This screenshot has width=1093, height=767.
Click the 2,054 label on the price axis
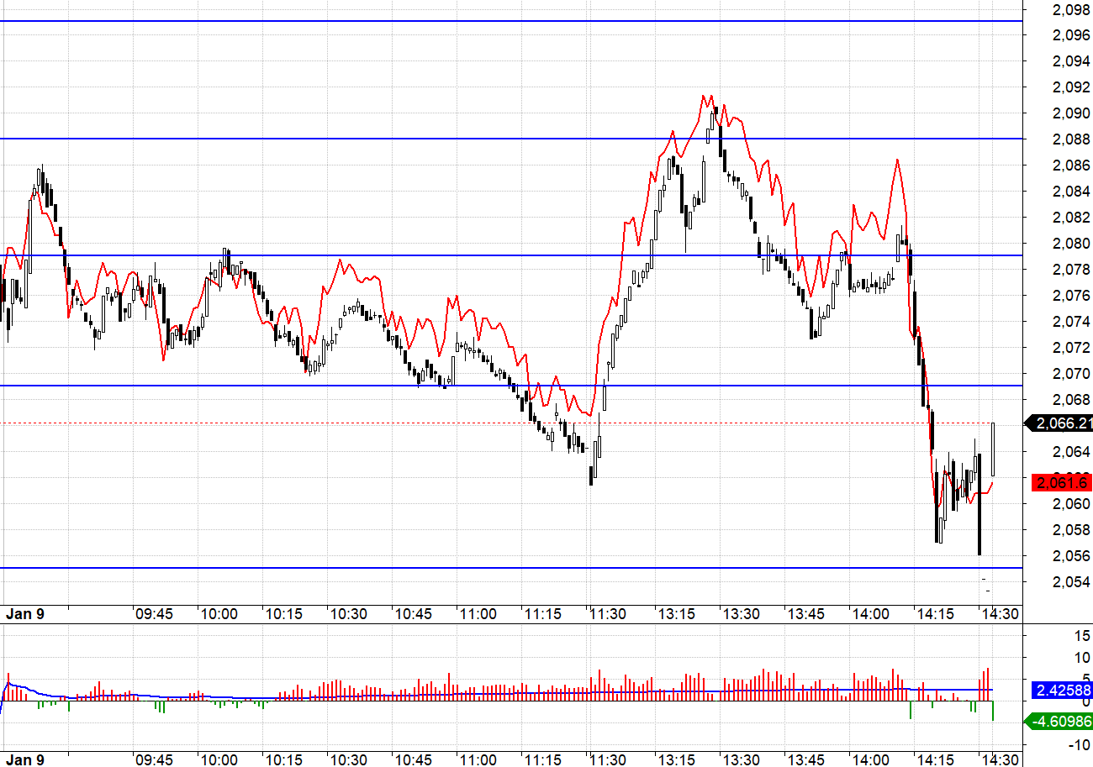1071,582
